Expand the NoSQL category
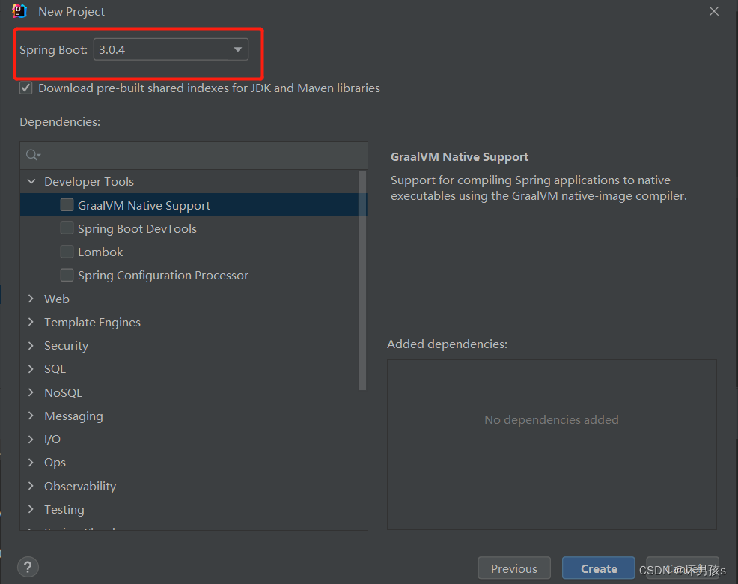Viewport: 738px width, 584px height. 31,392
